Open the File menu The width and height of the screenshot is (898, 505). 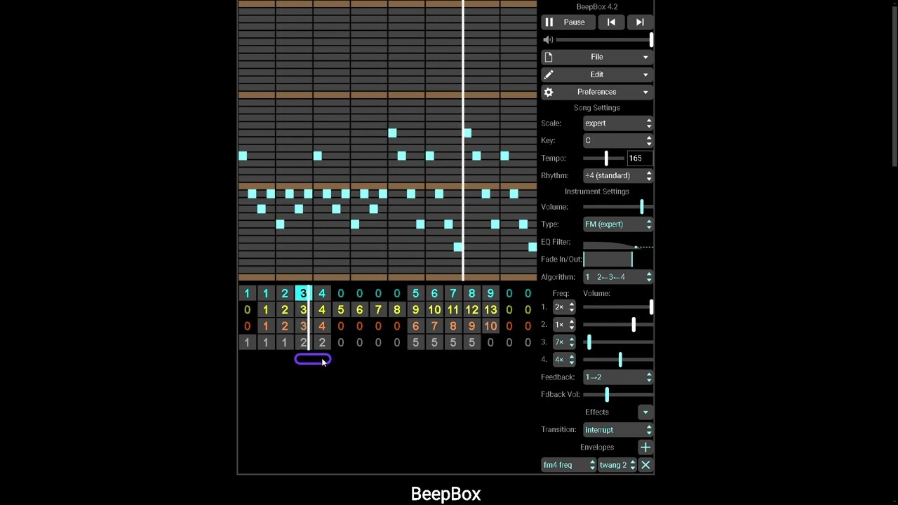point(597,57)
